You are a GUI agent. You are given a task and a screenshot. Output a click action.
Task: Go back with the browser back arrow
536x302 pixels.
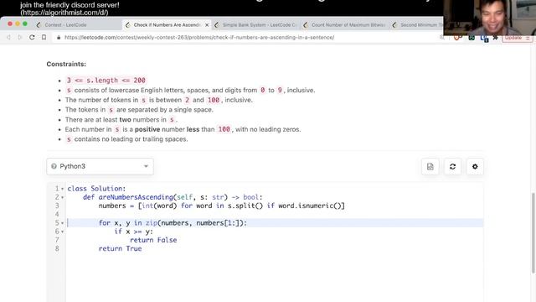8,37
